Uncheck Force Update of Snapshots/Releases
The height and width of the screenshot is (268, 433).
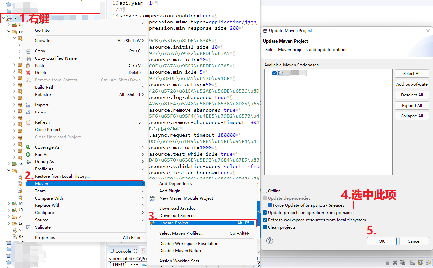coord(269,205)
